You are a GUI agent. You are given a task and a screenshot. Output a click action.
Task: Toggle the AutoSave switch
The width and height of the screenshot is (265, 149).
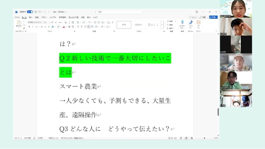pos(30,12)
